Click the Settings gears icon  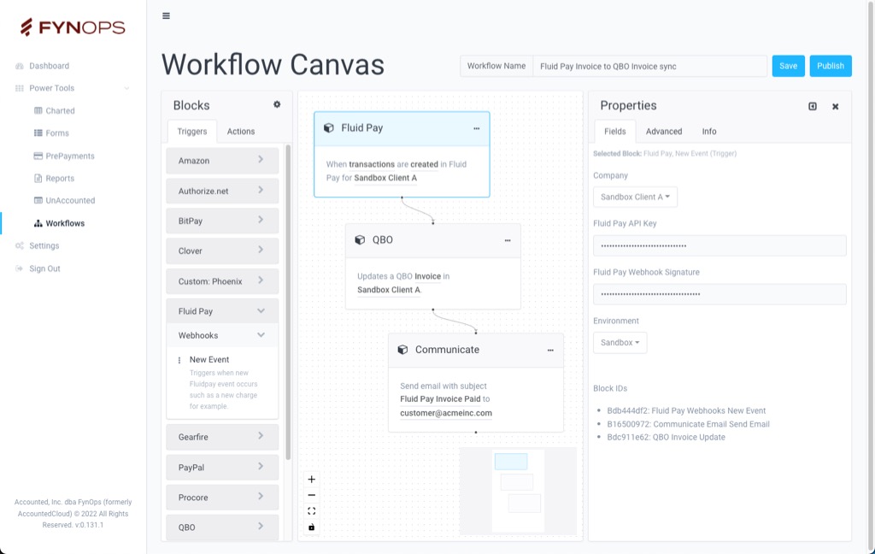(20, 245)
